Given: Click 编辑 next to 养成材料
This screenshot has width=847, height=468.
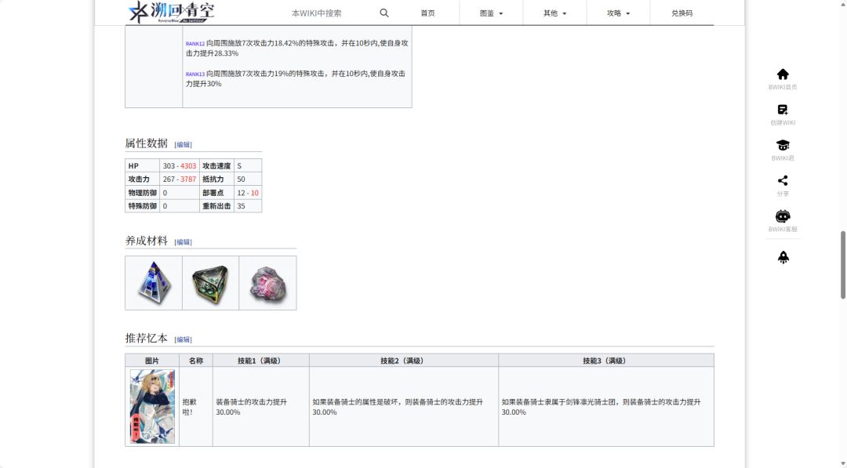Looking at the screenshot, I should (x=183, y=242).
